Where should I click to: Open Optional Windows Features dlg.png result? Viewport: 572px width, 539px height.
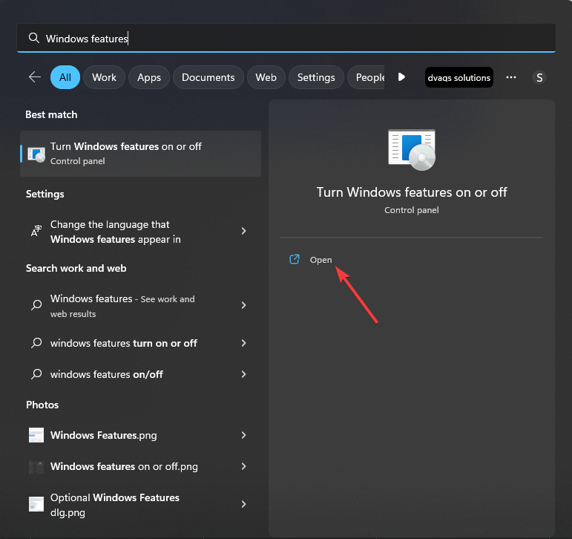[140, 504]
